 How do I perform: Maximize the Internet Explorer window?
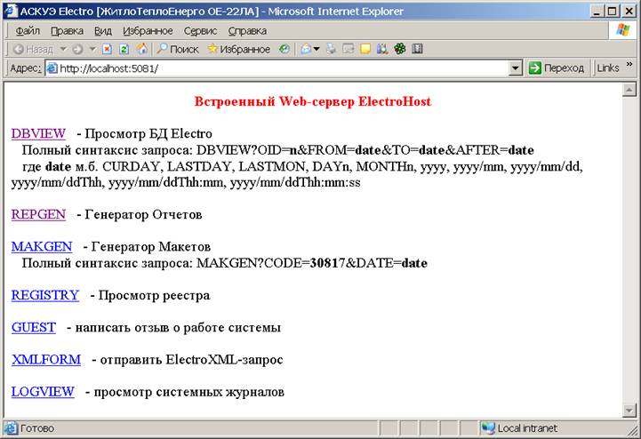[612, 12]
